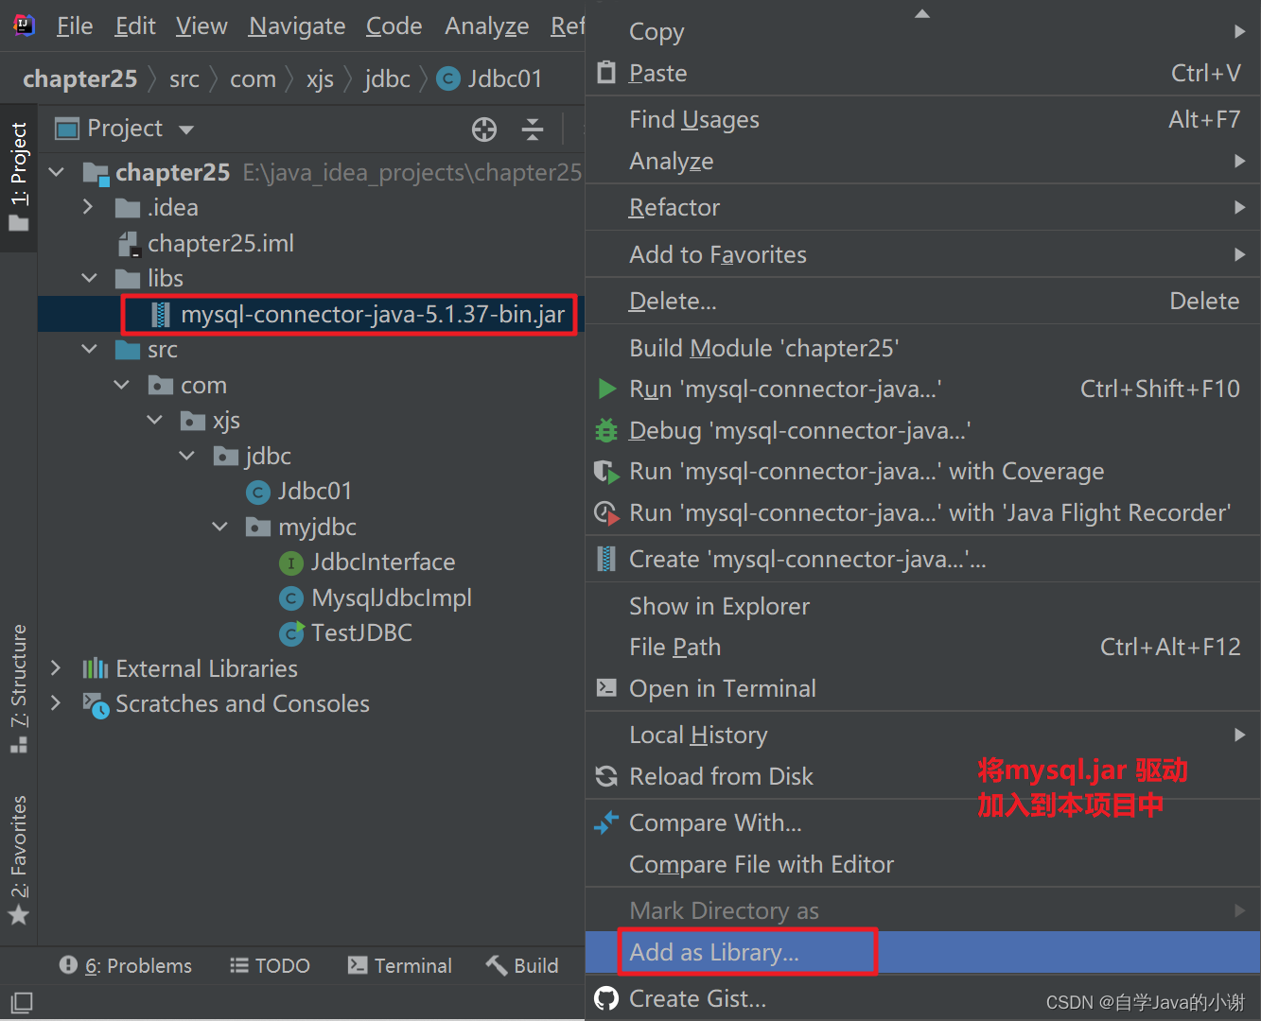Screen dimensions: 1261x1021
Task: Click the chapter25.iml file icon
Action: [130, 244]
